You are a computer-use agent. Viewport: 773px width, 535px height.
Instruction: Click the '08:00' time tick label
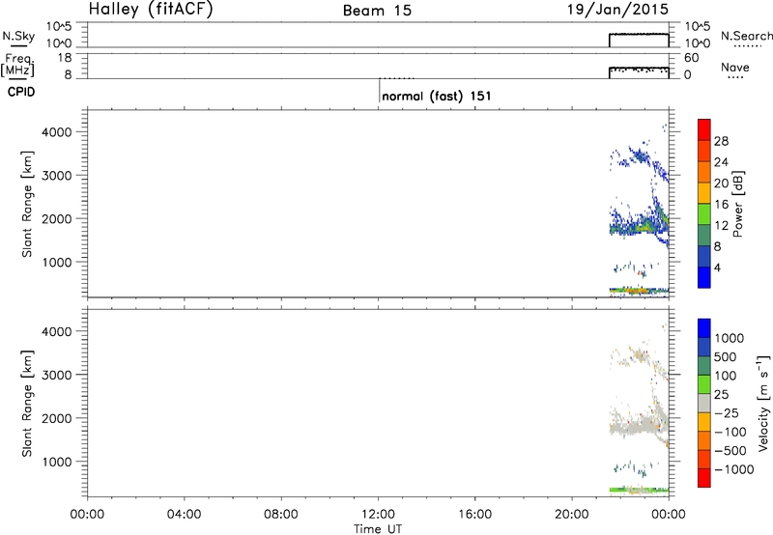(281, 515)
